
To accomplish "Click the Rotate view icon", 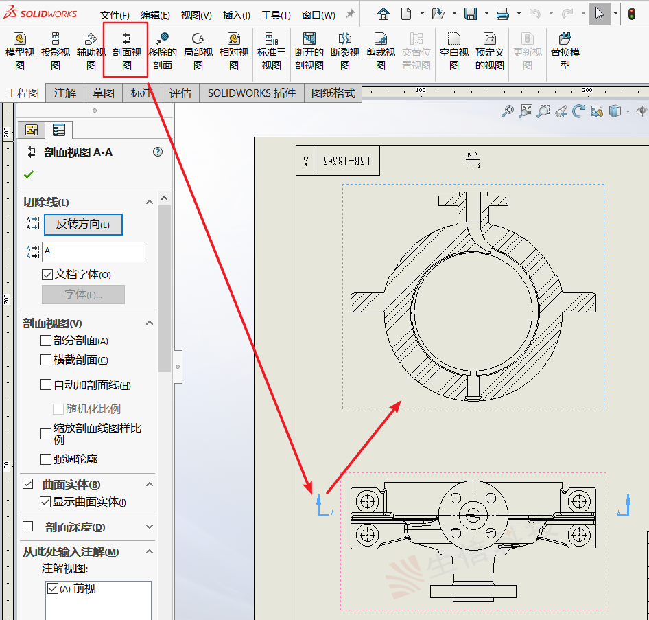I will [578, 111].
